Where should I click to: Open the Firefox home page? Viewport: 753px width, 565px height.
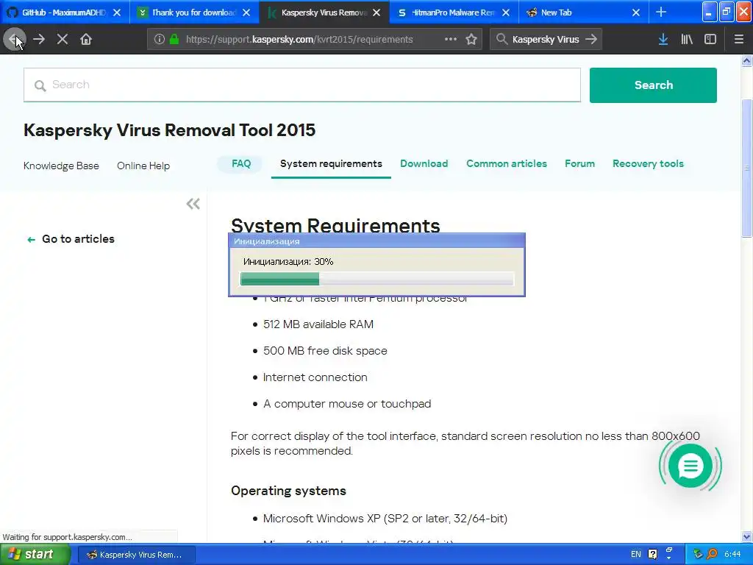coord(86,40)
